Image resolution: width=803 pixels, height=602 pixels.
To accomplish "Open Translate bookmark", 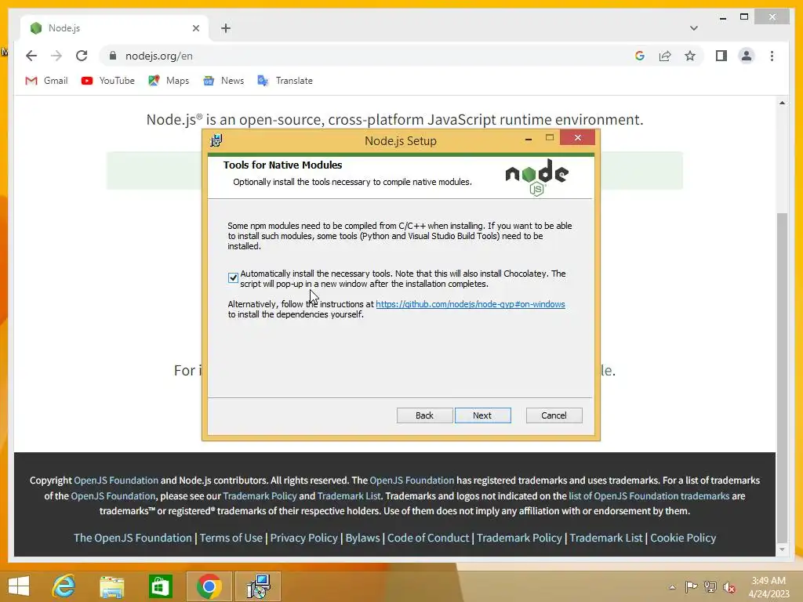I will pyautogui.click(x=285, y=81).
